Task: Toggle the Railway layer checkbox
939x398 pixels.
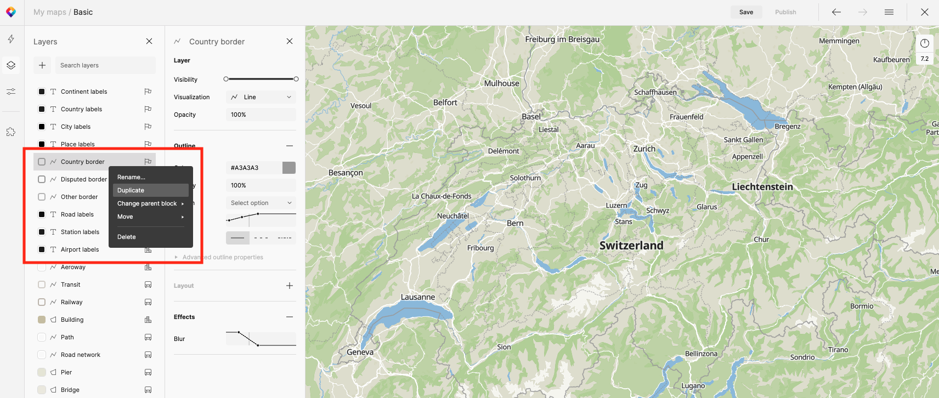Action: point(42,302)
